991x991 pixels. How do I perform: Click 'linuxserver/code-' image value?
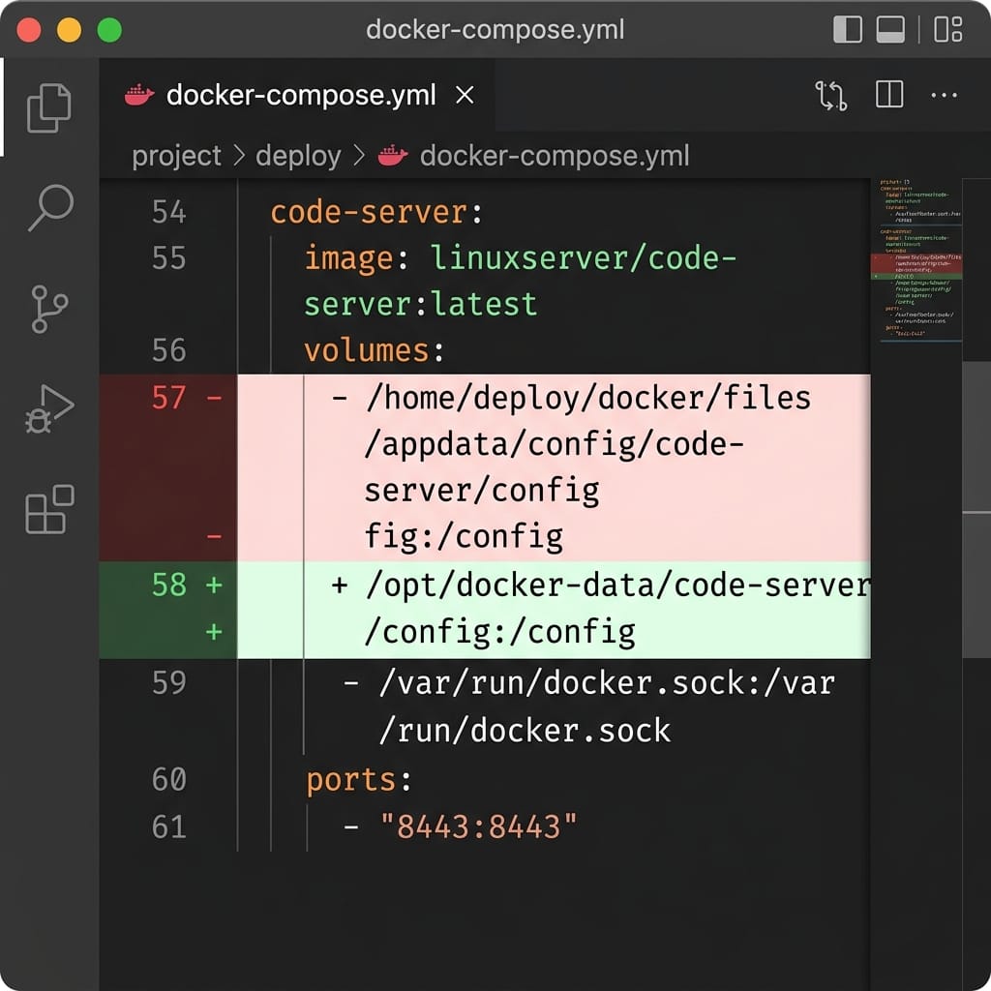click(584, 258)
